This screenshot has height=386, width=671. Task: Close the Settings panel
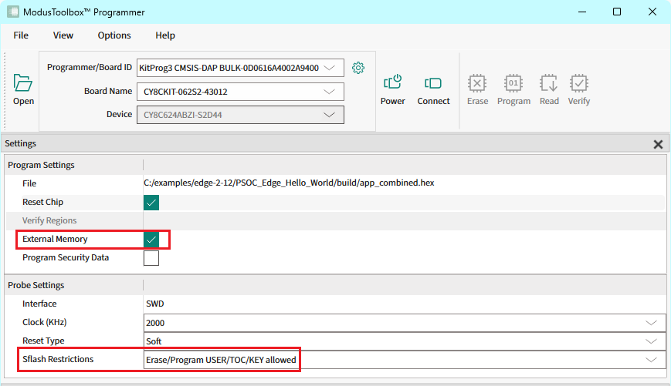(x=658, y=144)
